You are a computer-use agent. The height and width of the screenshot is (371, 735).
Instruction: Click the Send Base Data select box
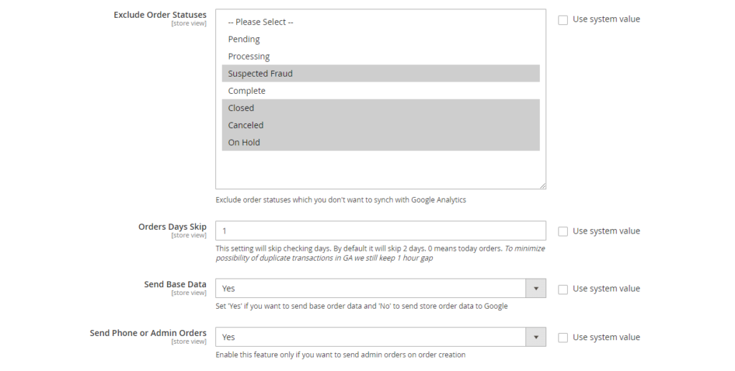(x=370, y=289)
